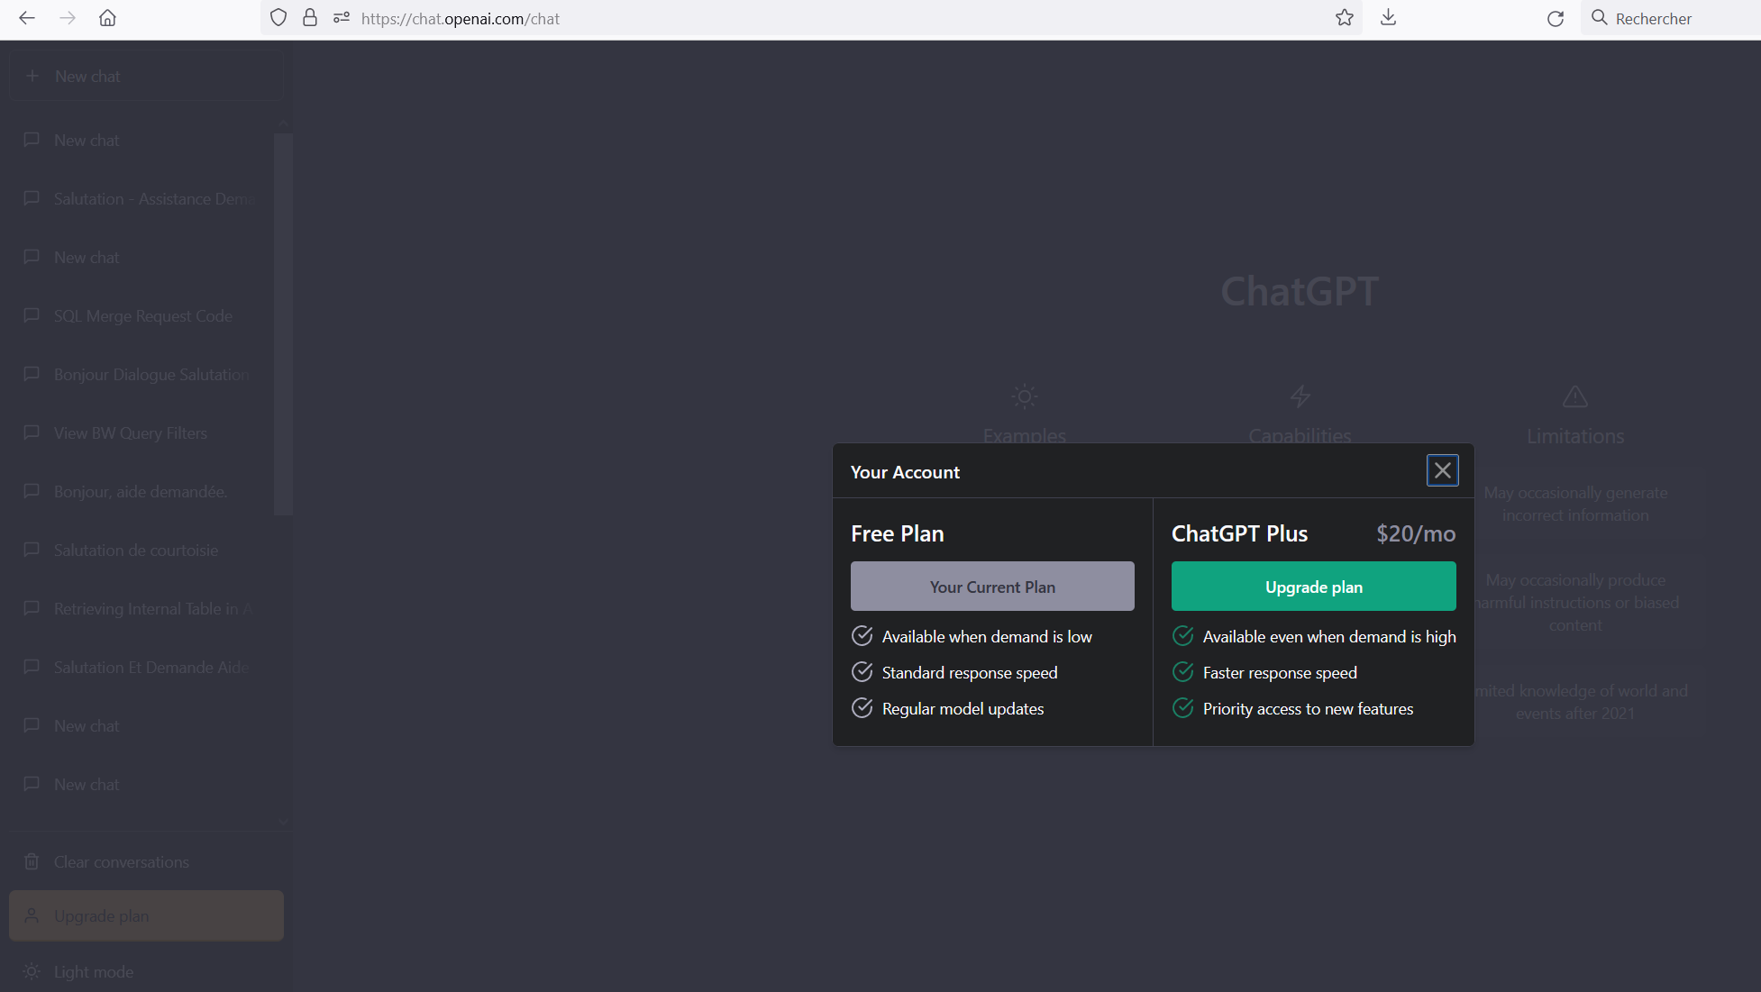
Task: Click checkmark next to Priority access to new features
Action: 1183,708
